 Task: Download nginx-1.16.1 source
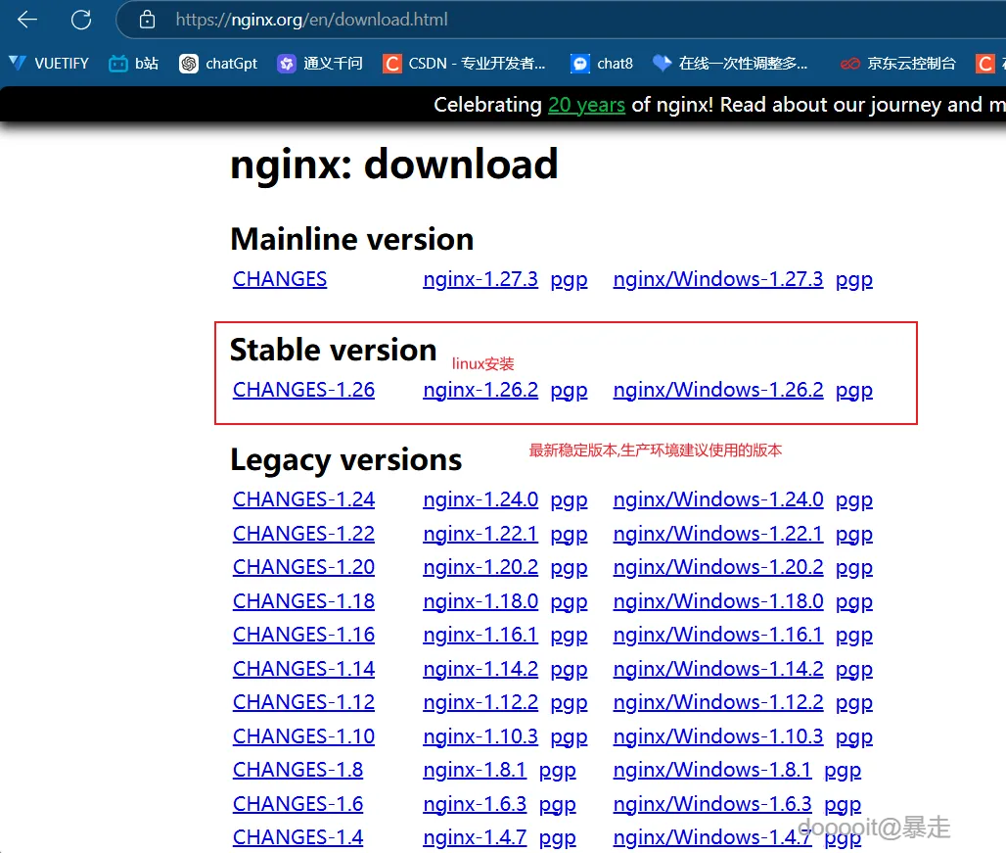pyautogui.click(x=480, y=635)
